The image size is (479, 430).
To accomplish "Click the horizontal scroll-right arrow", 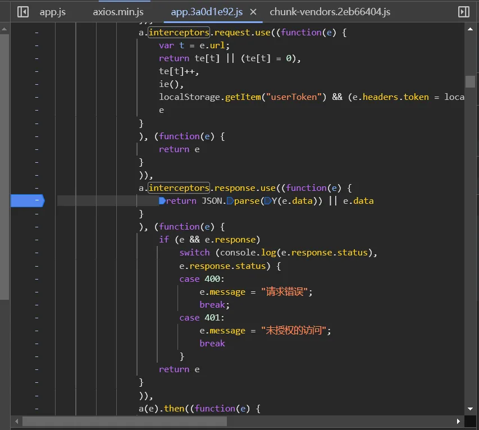I will click(458, 422).
